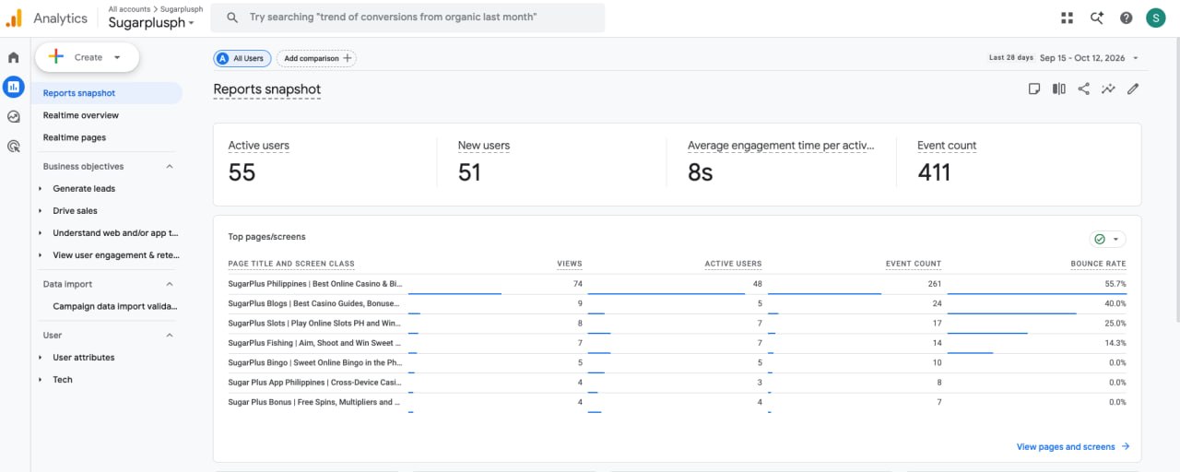Viewport: 1180px width, 472px height.
Task: Click the All Users comparison chip
Action: pos(242,58)
